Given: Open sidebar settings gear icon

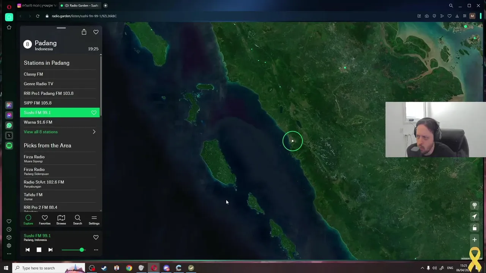Looking at the screenshot, I should pos(9,246).
